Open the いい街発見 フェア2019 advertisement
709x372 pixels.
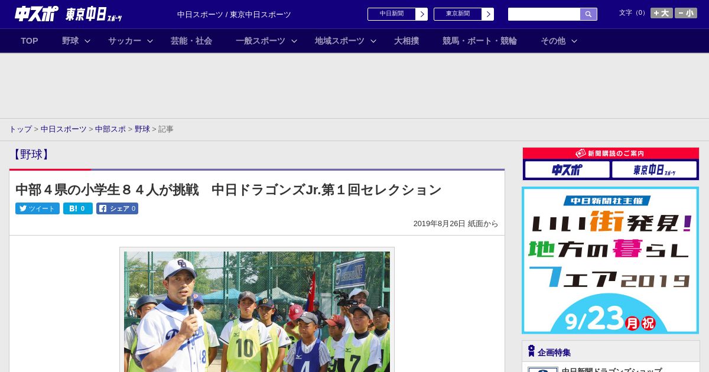click(x=610, y=260)
